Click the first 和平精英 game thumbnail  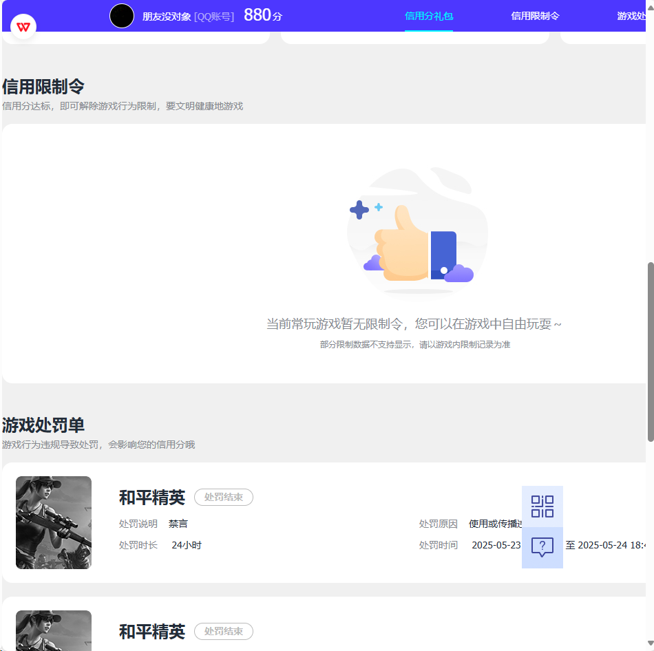54,522
